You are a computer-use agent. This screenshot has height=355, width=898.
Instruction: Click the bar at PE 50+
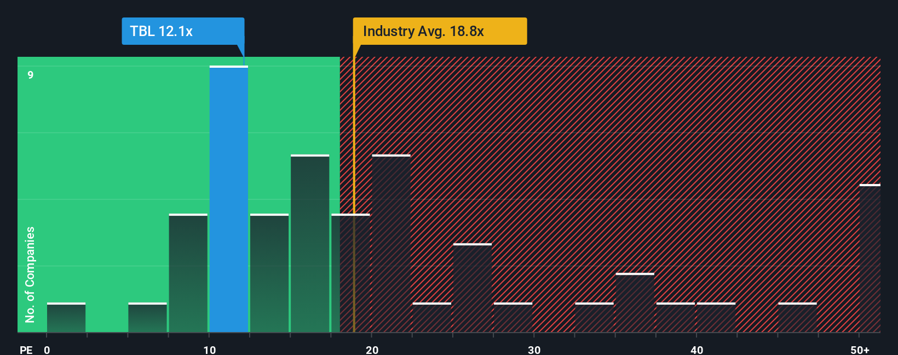870,258
